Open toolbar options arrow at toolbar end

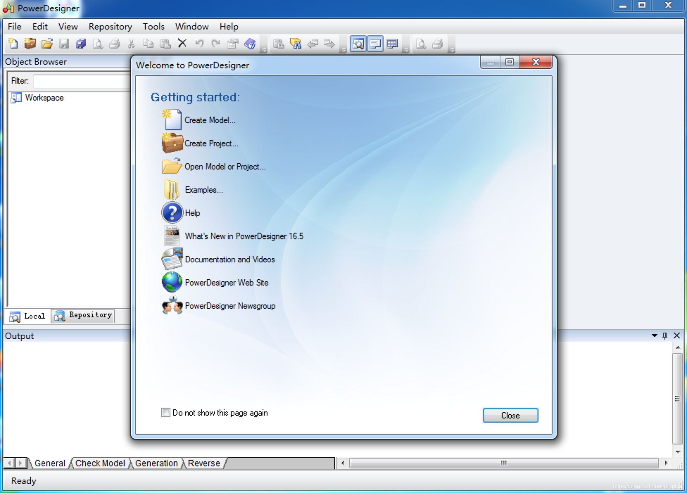pos(452,50)
